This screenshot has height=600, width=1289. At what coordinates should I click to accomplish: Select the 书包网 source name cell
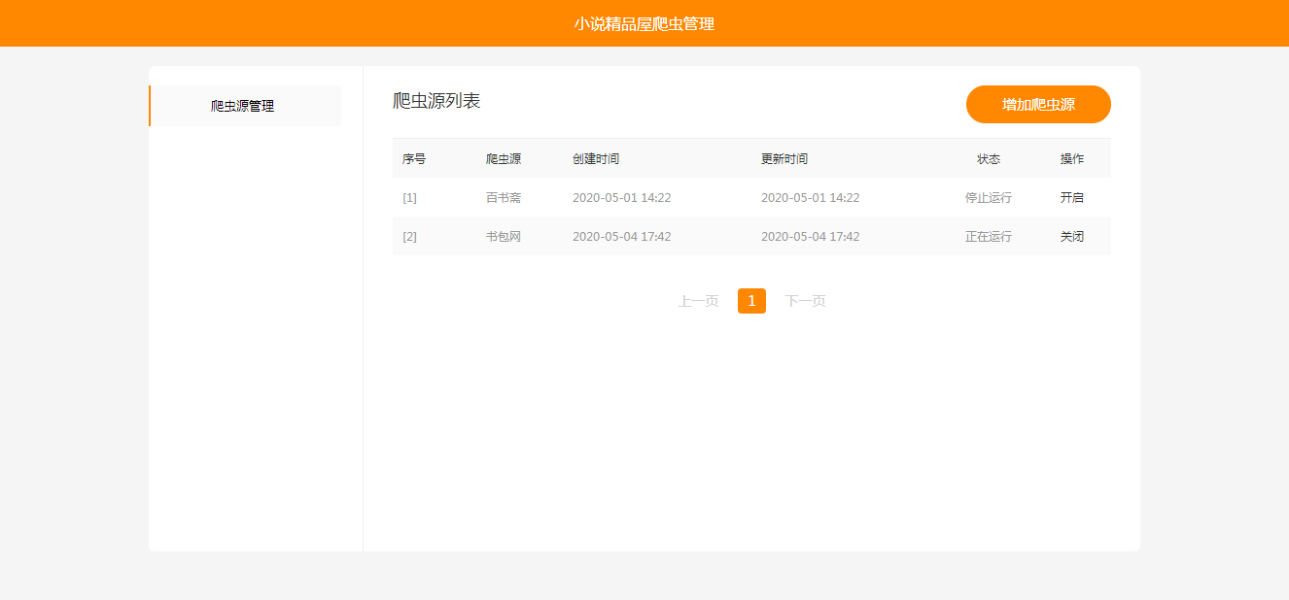click(504, 237)
